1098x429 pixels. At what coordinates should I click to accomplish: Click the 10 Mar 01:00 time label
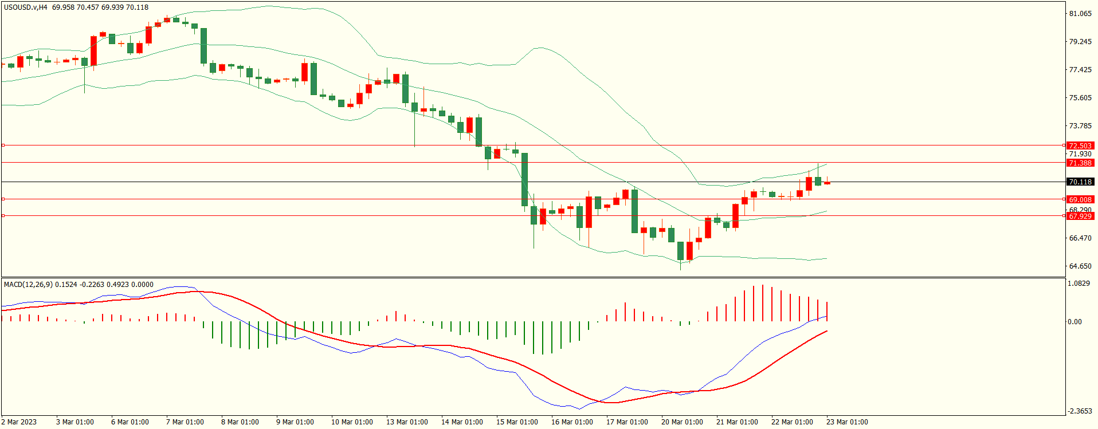pyautogui.click(x=352, y=422)
